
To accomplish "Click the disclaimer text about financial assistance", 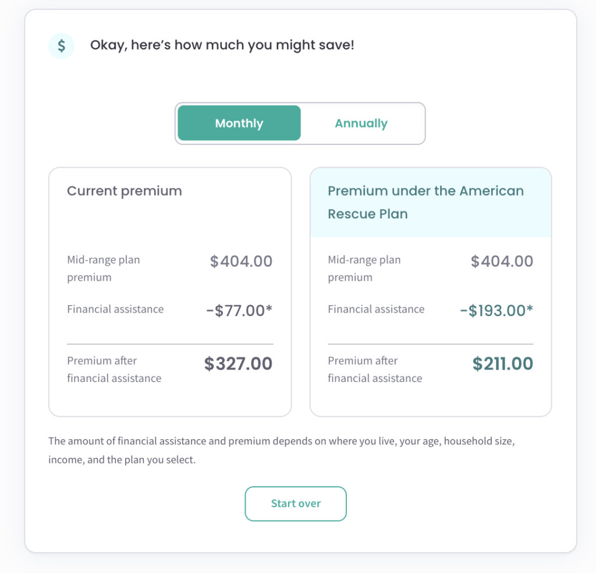I will [x=281, y=450].
